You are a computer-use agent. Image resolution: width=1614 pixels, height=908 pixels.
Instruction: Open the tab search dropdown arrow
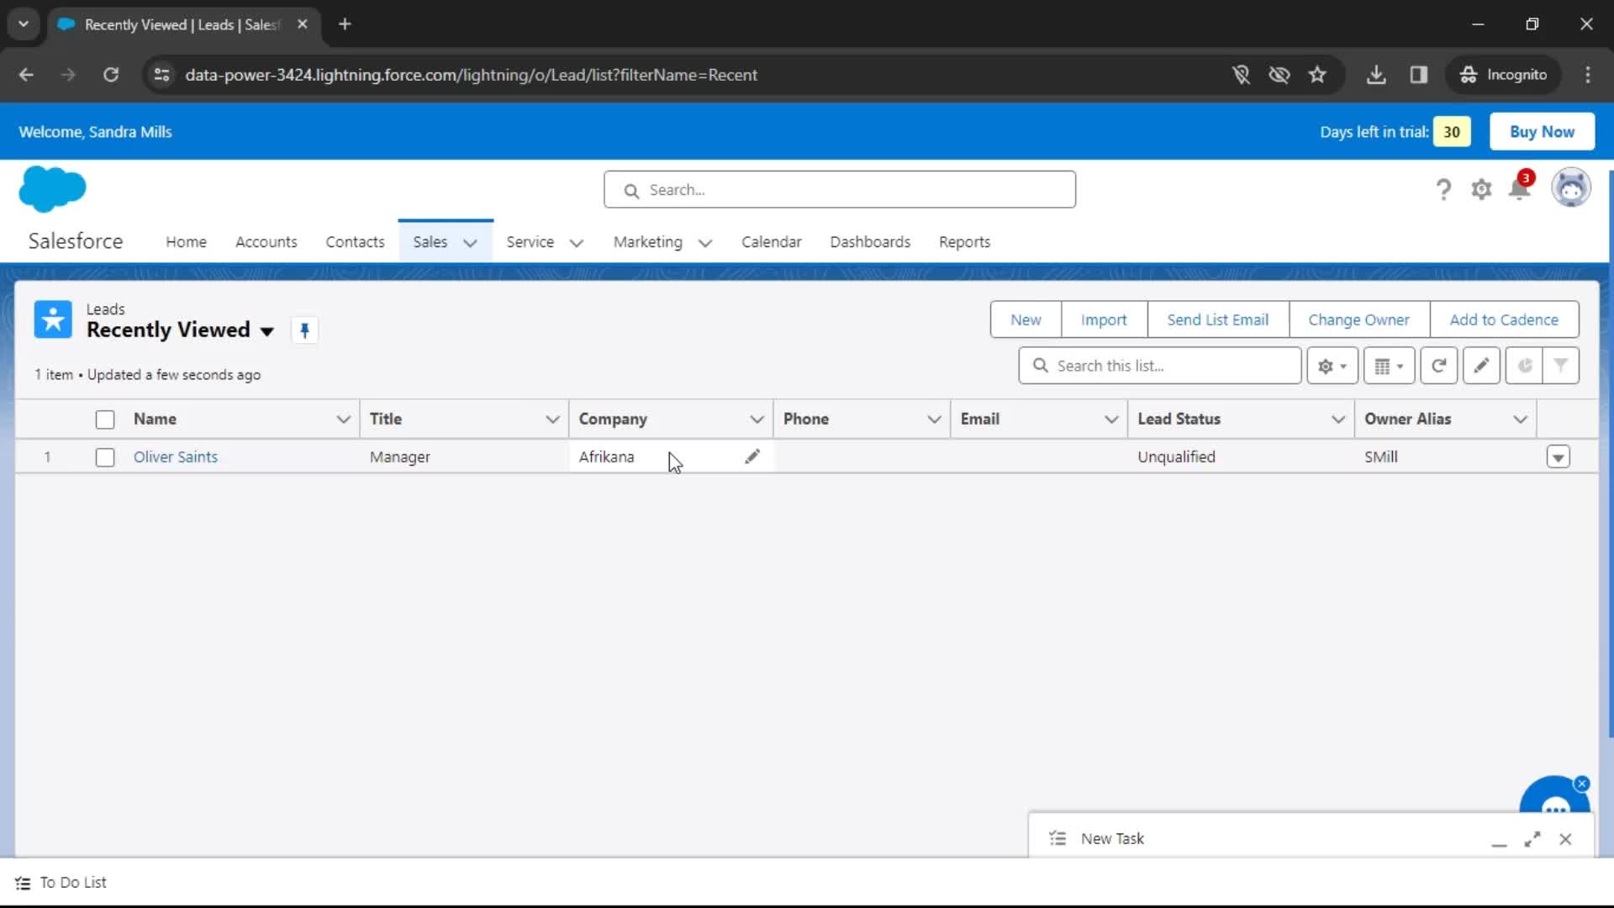click(24, 24)
